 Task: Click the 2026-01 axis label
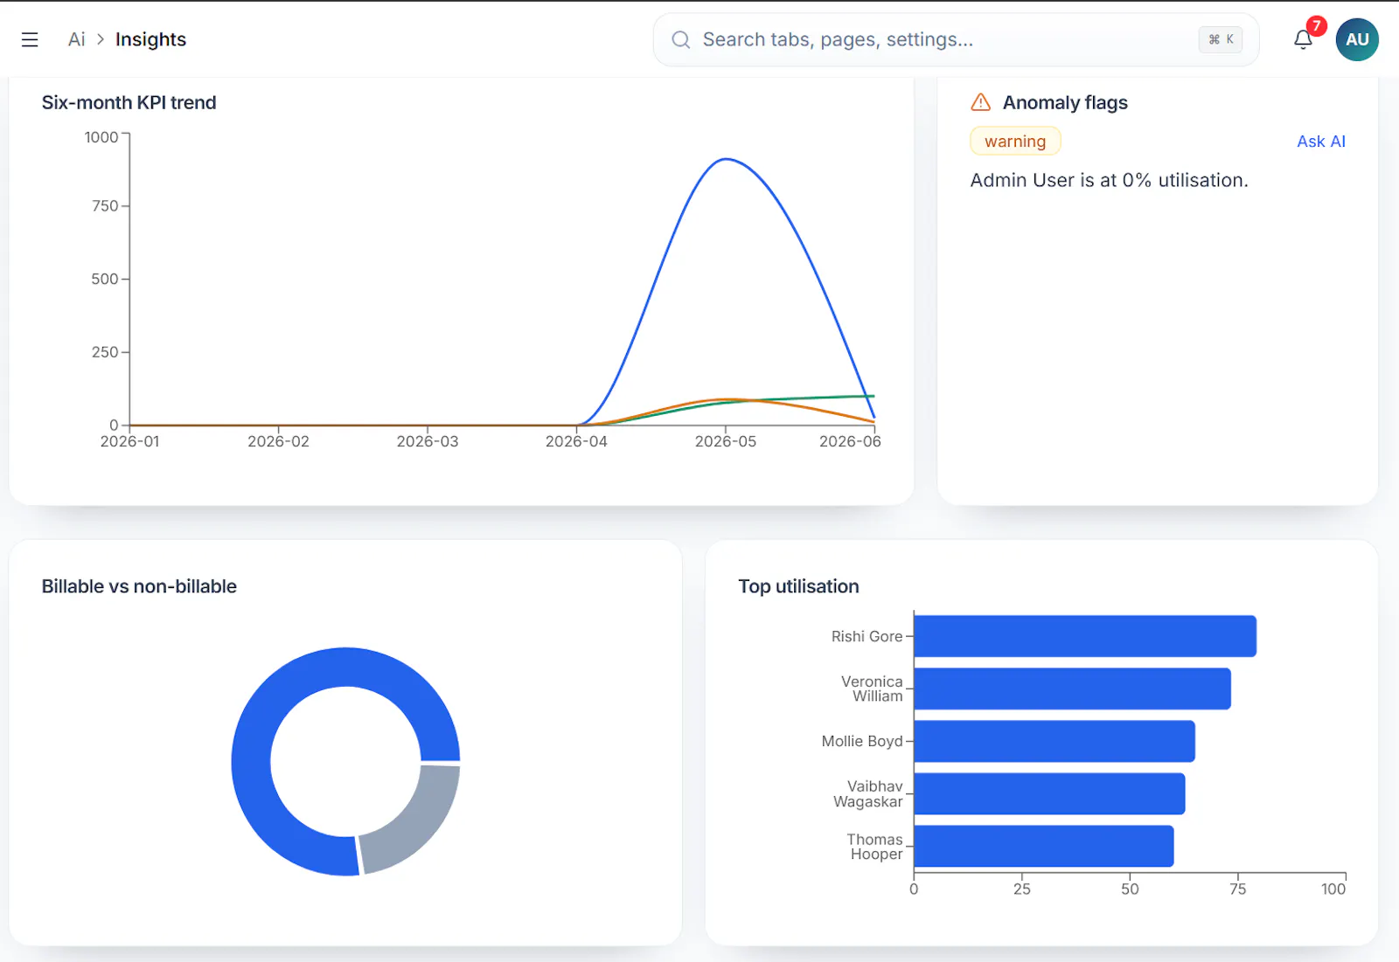click(129, 441)
